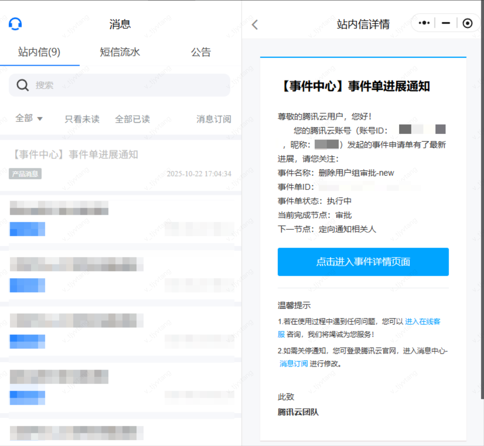Click the detail heading 【事件中心】事件单进展通知
The image size is (484, 446).
[x=355, y=86]
